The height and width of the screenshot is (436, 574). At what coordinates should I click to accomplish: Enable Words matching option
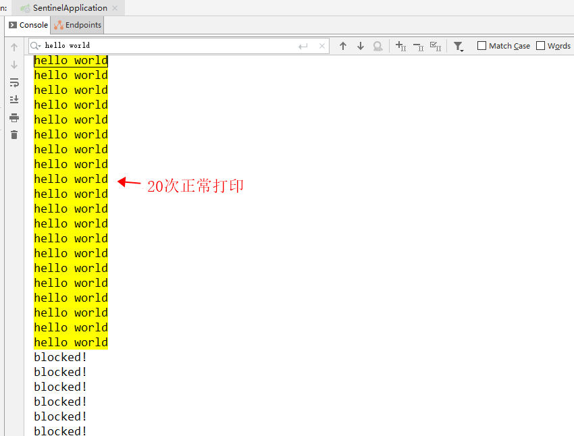540,45
